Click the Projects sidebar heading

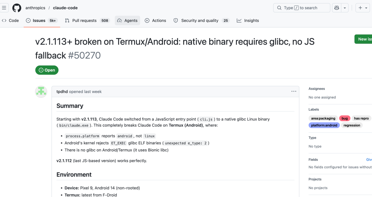(x=315, y=179)
